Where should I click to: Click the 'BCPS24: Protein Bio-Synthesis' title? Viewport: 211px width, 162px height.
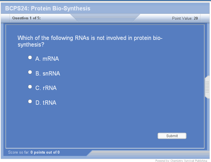pyautogui.click(x=48, y=8)
